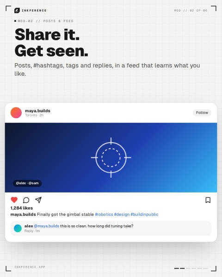Screen dimensions: 222x277
Task: Open maya.builds profile avatar
Action: click(16, 113)
